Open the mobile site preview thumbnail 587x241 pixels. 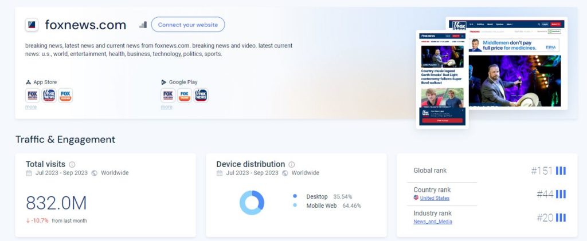click(x=443, y=79)
